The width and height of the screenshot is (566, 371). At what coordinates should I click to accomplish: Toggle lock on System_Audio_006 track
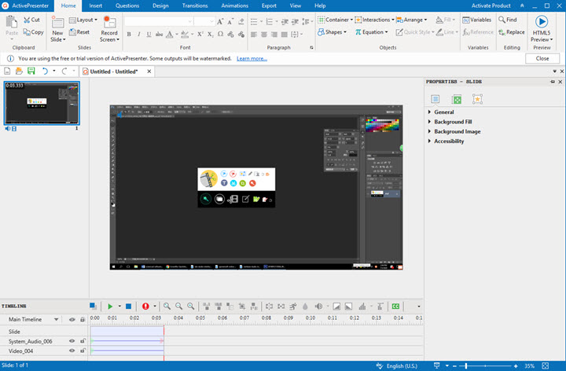tap(83, 341)
